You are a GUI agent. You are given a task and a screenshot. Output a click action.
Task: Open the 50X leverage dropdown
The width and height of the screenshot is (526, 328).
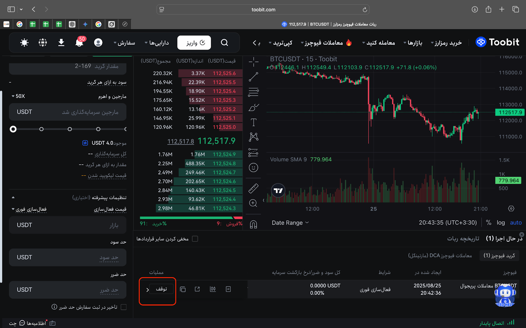18,96
